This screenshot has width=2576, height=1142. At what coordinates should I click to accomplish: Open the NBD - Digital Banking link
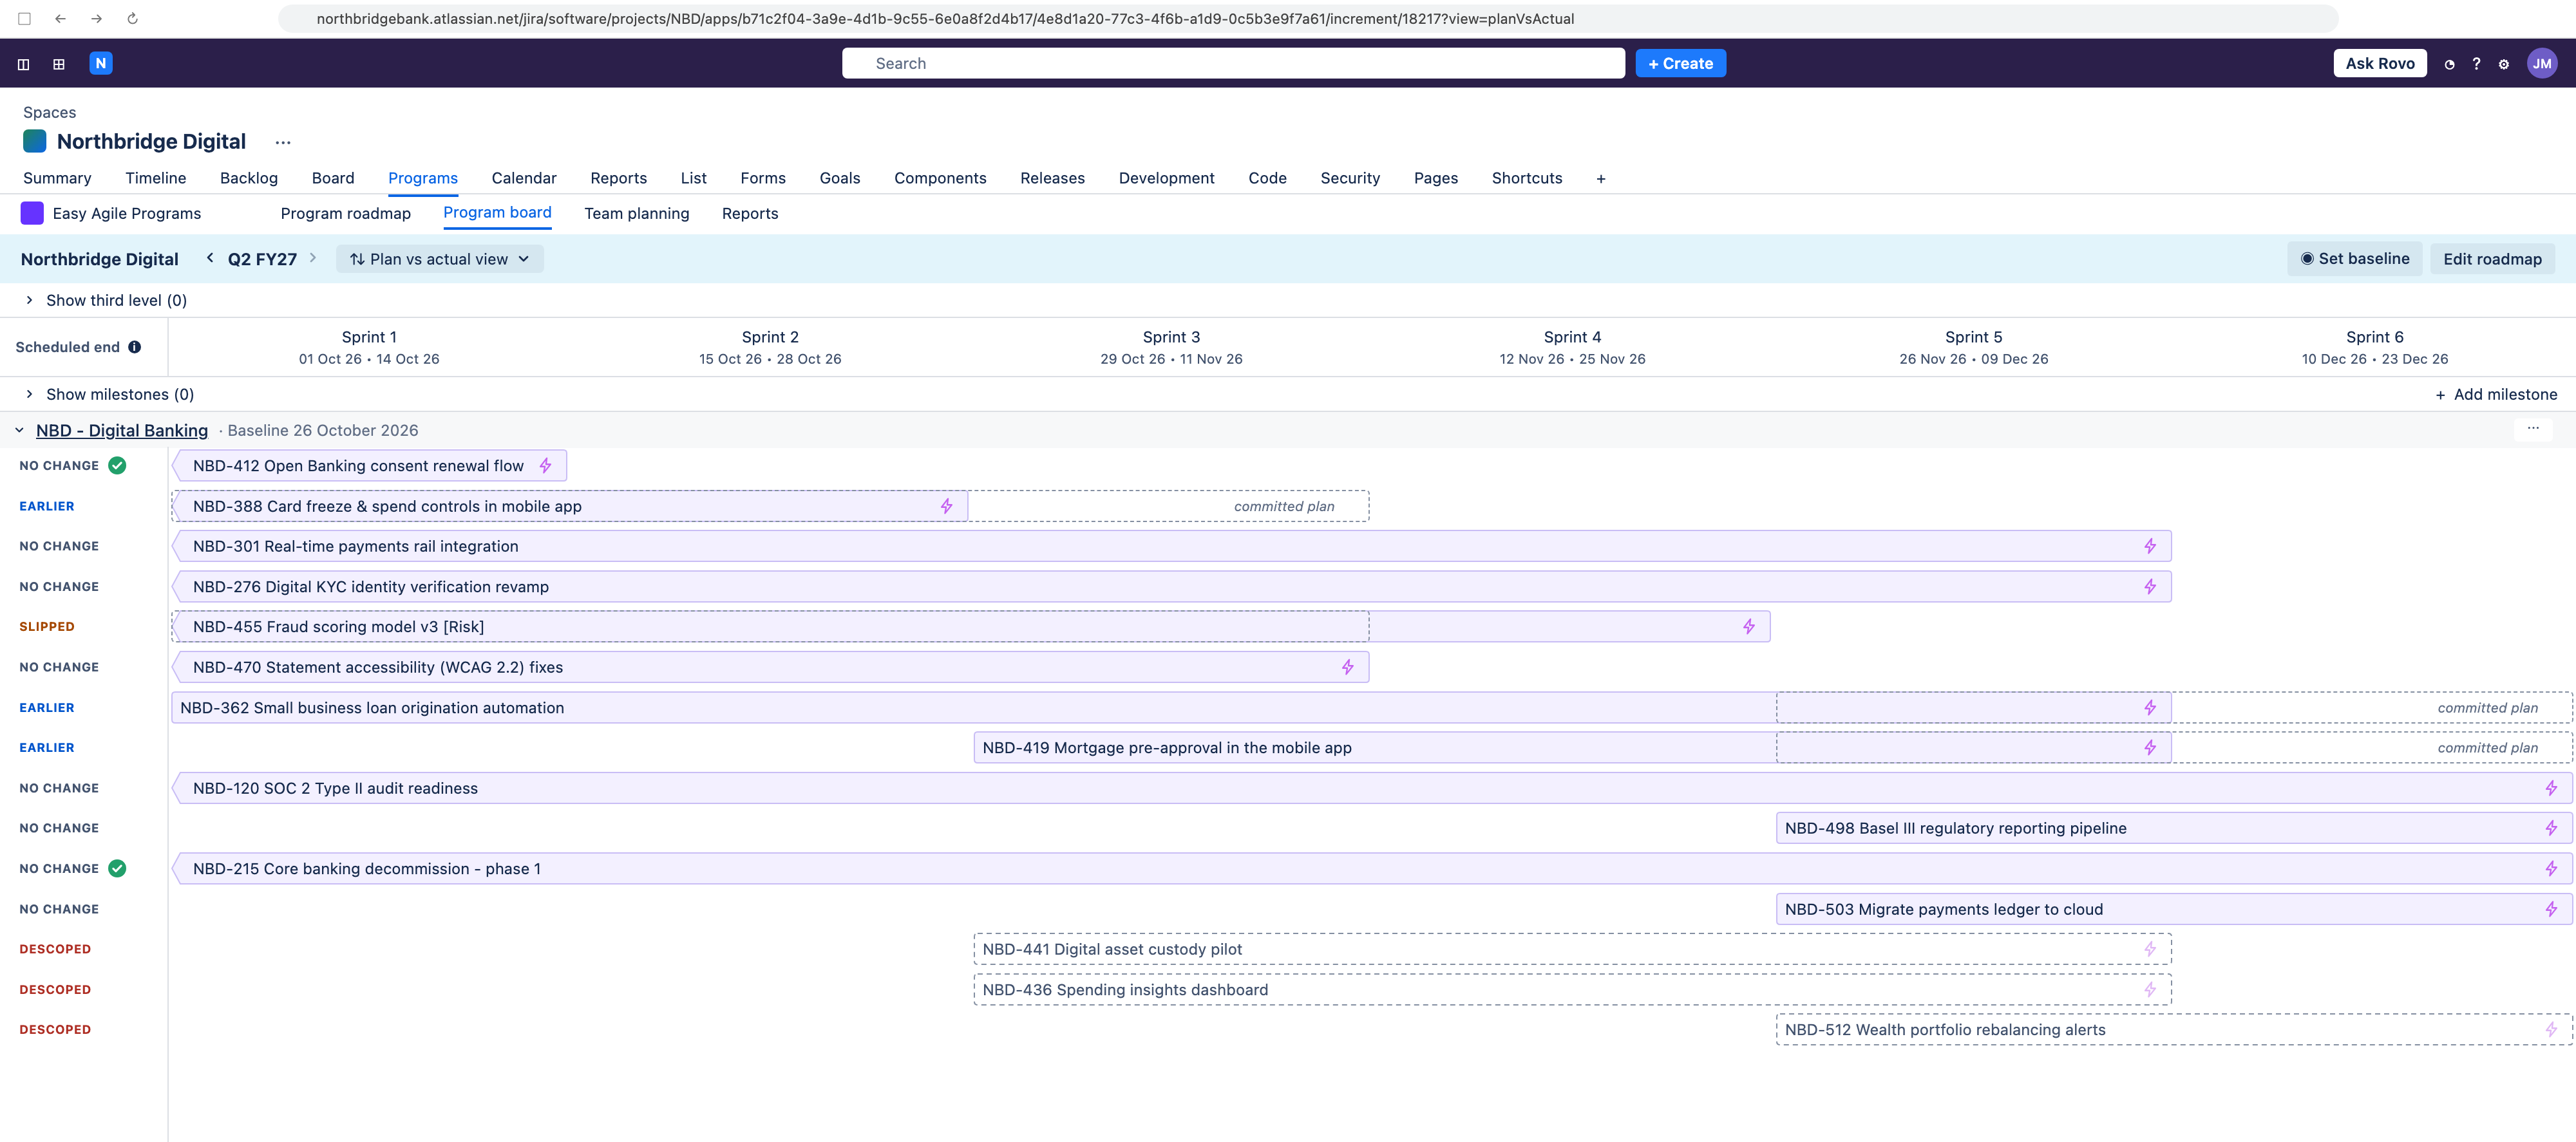[122, 431]
